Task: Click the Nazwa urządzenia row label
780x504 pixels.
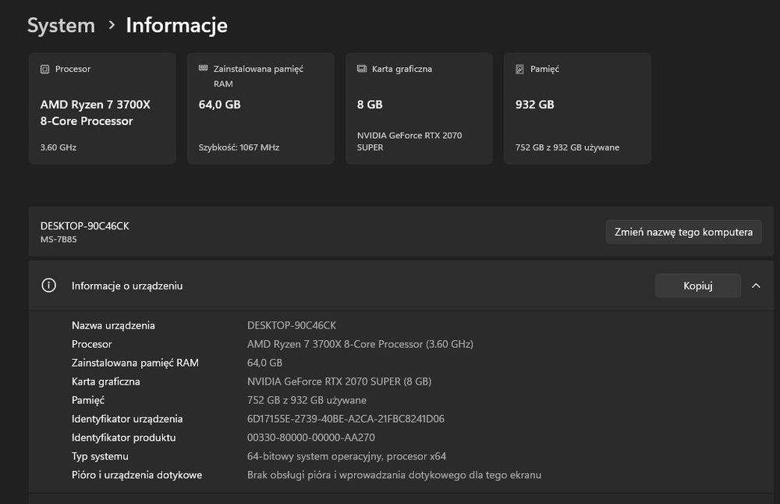Action: [113, 325]
